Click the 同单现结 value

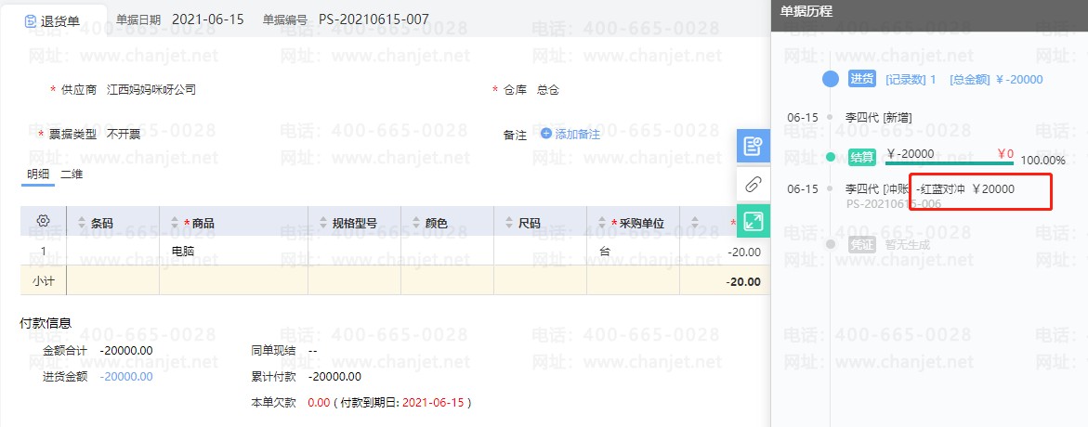click(312, 351)
